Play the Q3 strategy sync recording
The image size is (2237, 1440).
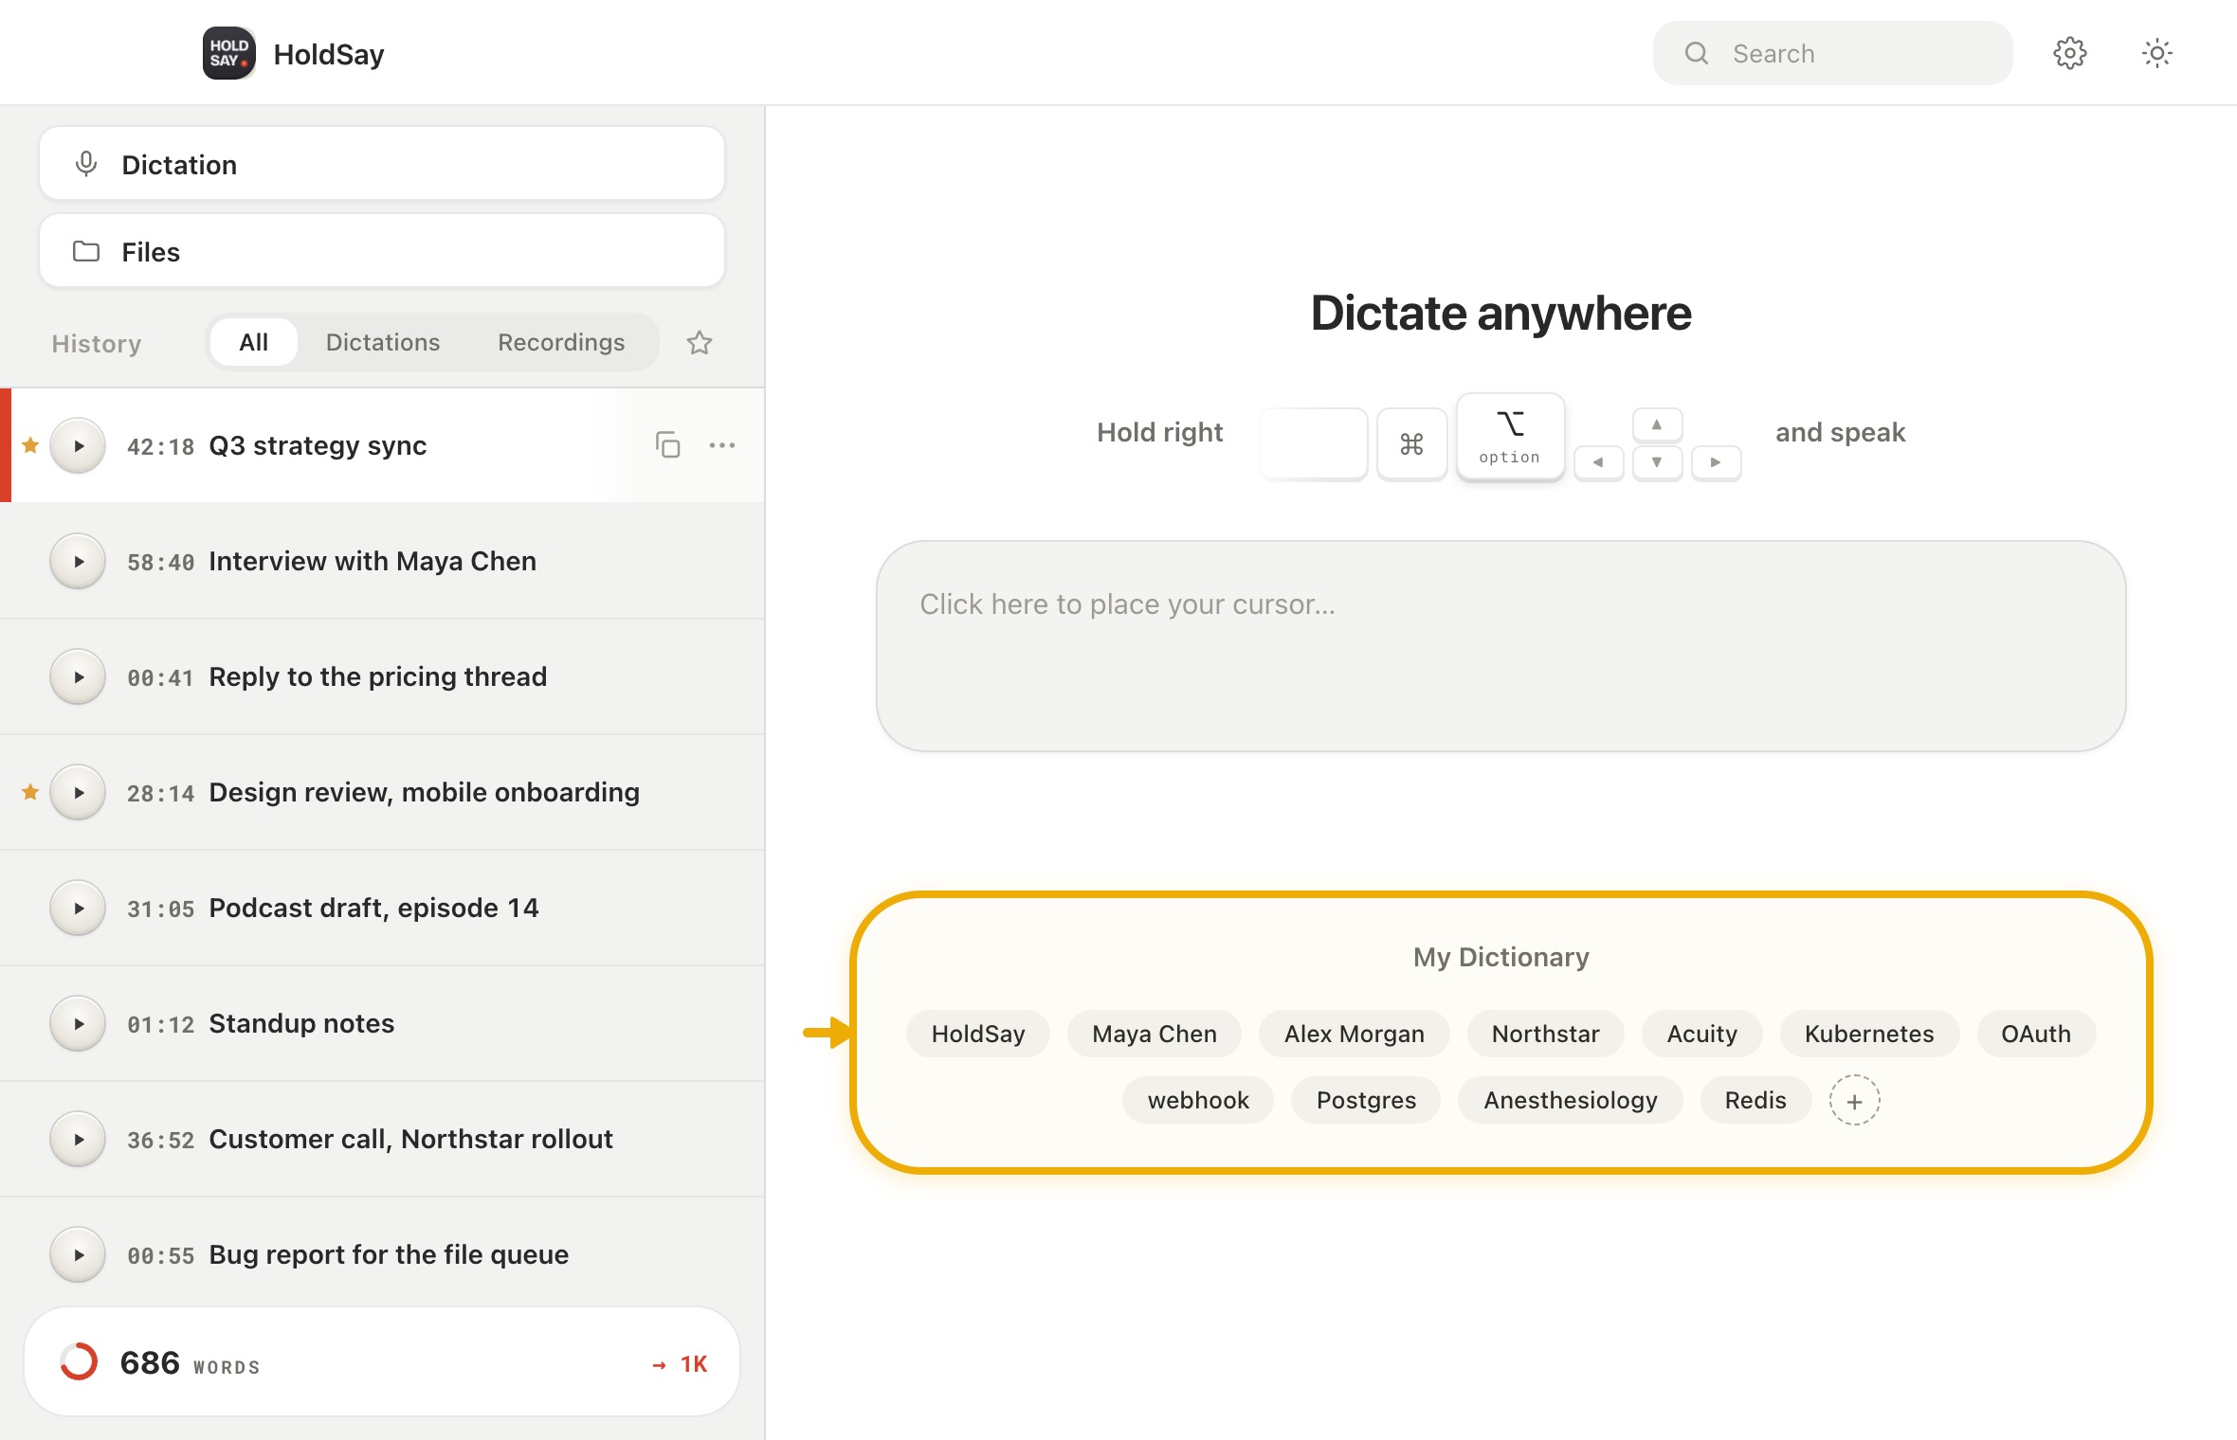[78, 445]
